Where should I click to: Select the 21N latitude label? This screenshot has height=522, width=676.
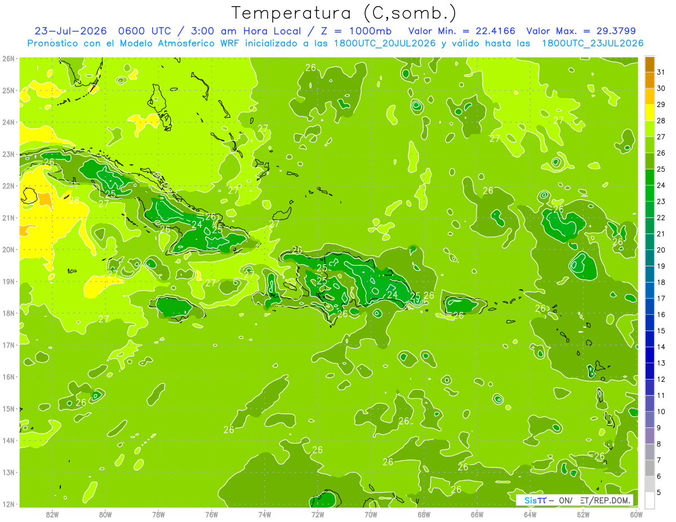pos(8,218)
